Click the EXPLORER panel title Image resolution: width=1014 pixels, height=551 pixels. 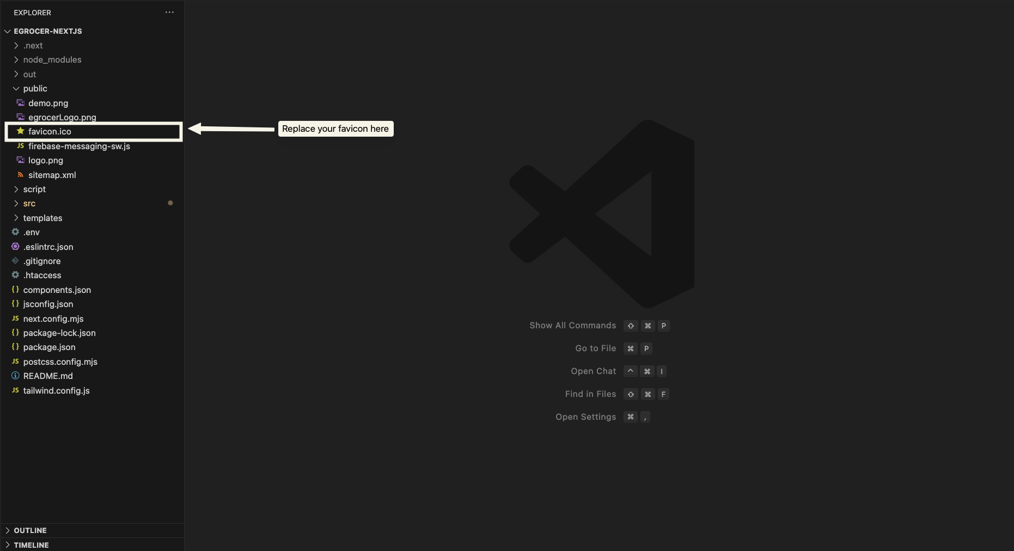(x=33, y=13)
